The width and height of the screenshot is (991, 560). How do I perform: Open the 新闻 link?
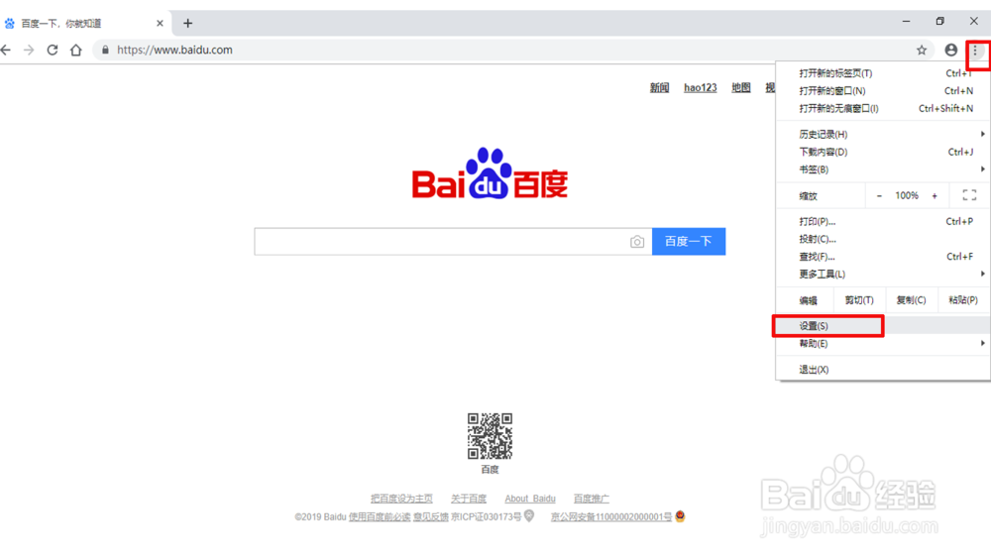[659, 88]
